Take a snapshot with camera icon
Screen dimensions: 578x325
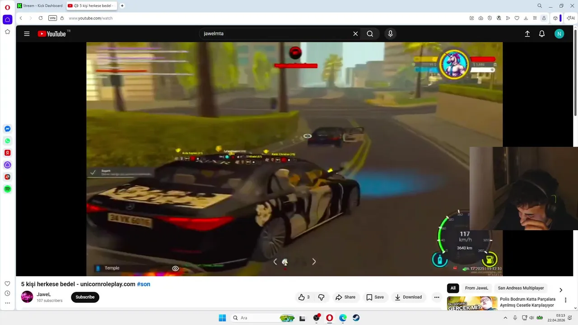[x=480, y=18]
